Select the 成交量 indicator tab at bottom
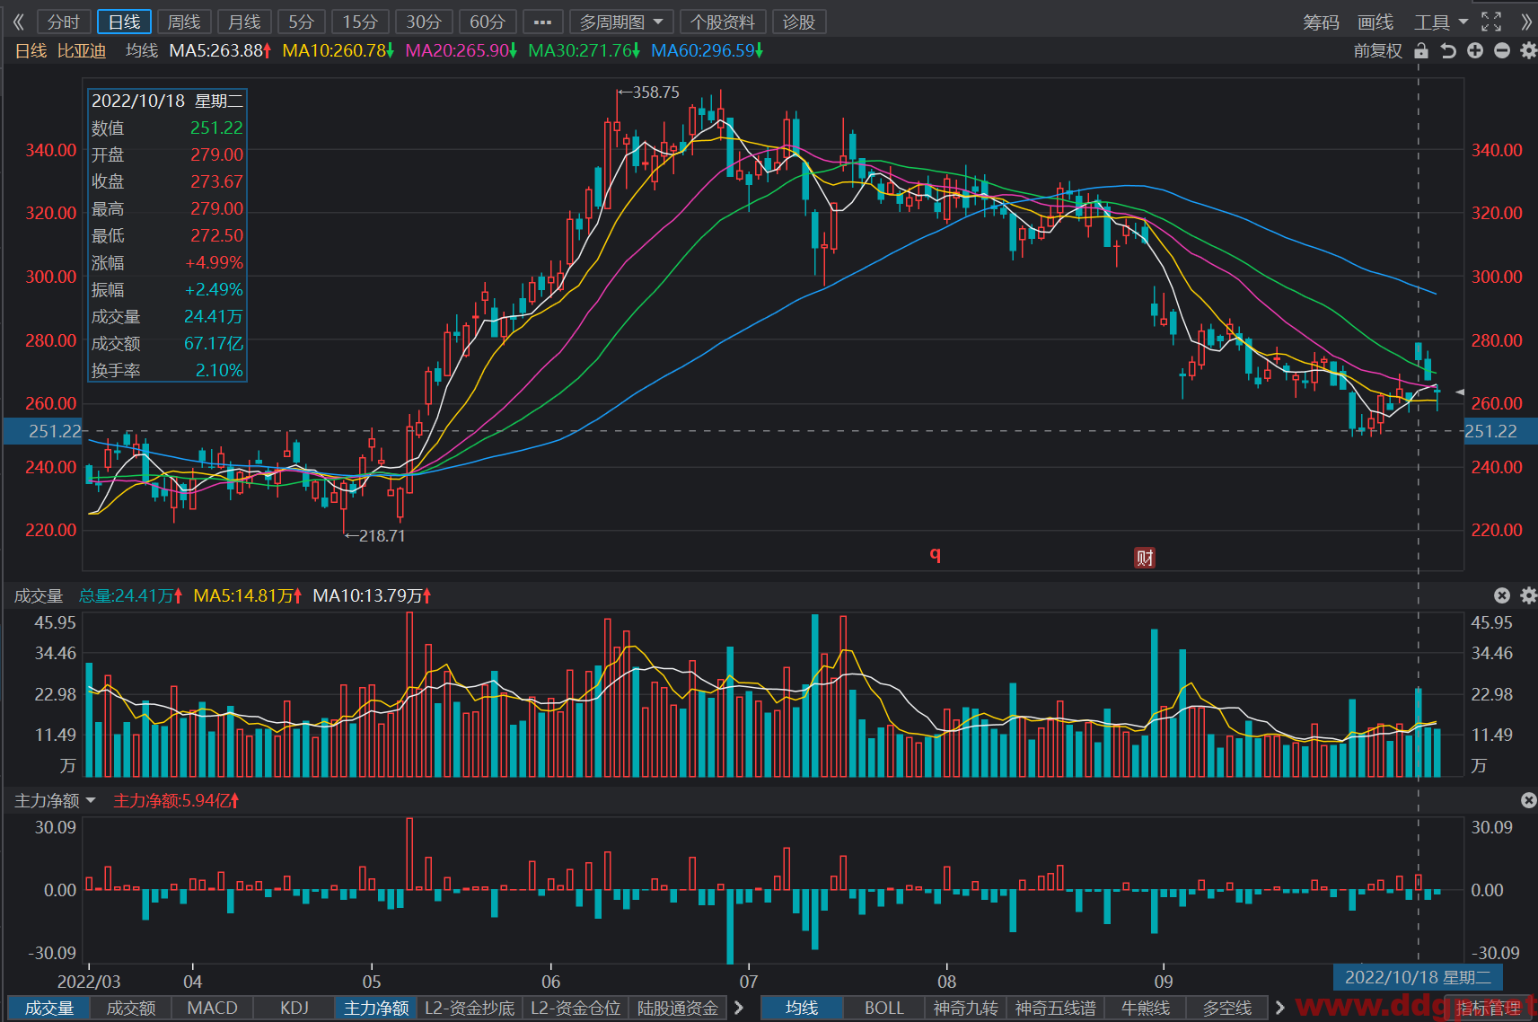Image resolution: width=1538 pixels, height=1022 pixels. (49, 1008)
